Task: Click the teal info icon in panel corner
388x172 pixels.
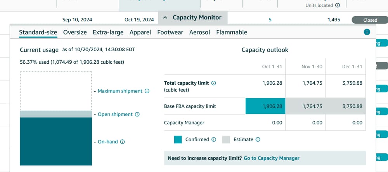Action: pyautogui.click(x=367, y=32)
